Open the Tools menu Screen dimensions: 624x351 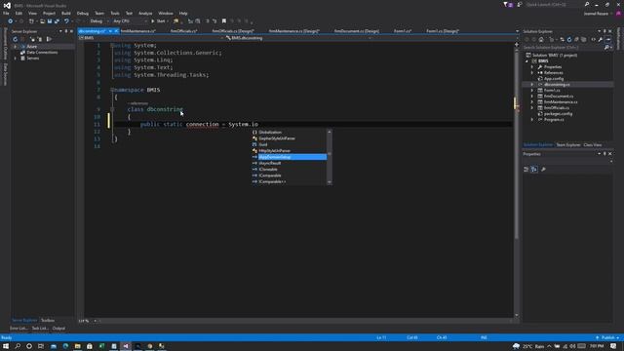tap(115, 13)
